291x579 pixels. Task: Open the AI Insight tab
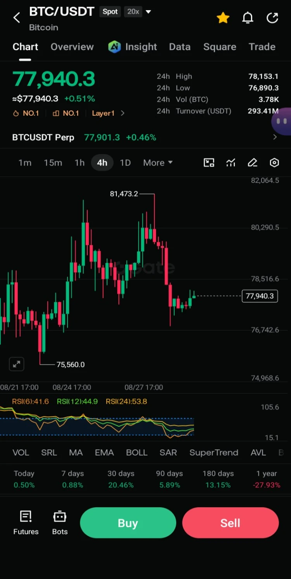pyautogui.click(x=133, y=47)
